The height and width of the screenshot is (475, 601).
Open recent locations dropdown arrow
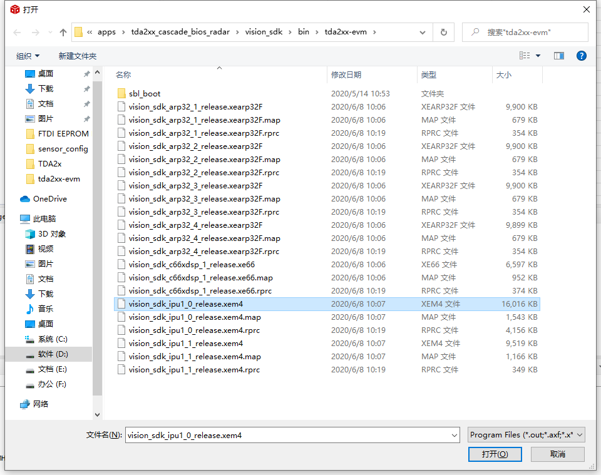tap(50, 33)
